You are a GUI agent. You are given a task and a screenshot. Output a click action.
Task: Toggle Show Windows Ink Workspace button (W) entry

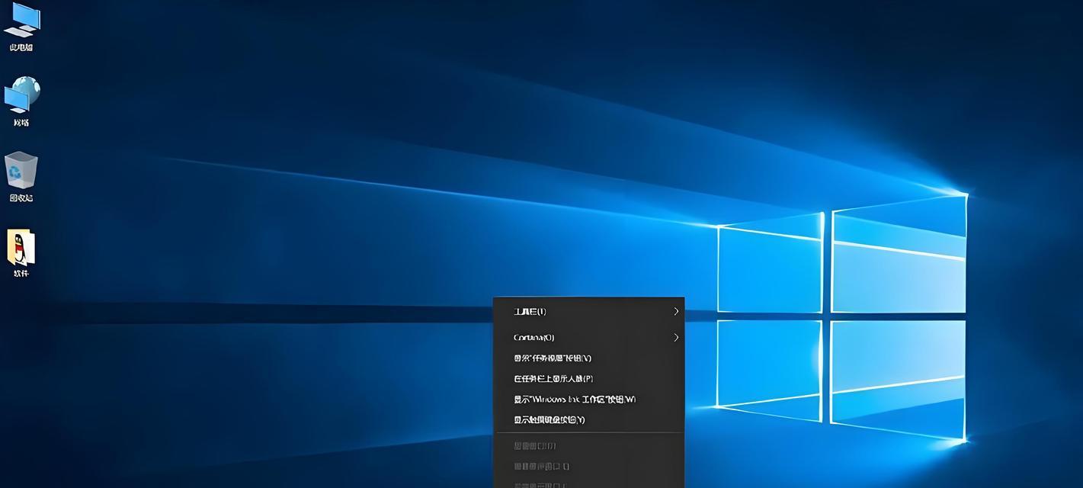[589, 400]
